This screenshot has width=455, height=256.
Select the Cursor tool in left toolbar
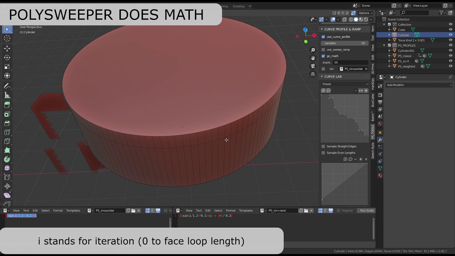[x=7, y=38]
